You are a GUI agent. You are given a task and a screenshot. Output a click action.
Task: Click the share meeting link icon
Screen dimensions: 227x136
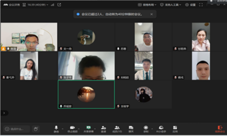[x=59, y=5]
